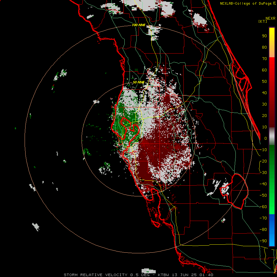This screenshot has width=277, height=277.
Task: Pick the bright green segment near -60 on the color bar
Action: pos(272,207)
